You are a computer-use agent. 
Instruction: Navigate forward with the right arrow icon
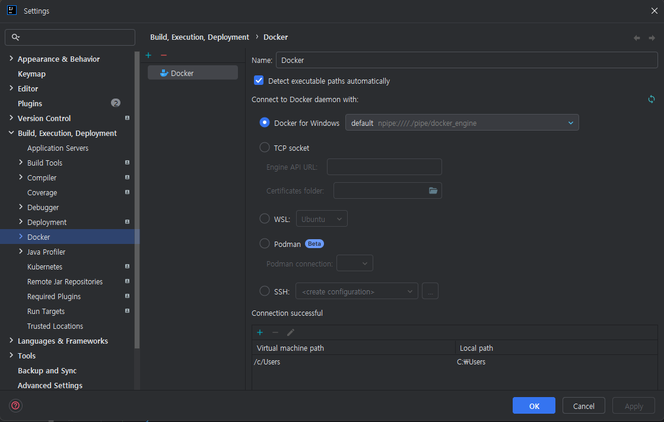click(x=652, y=38)
